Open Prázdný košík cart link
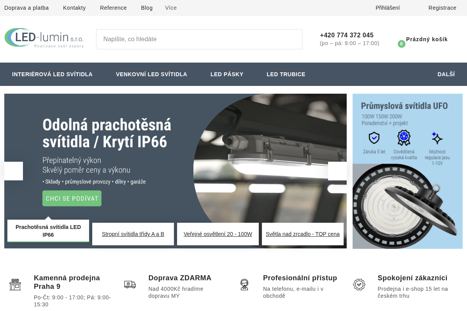The height and width of the screenshot is (311, 467). (x=427, y=39)
